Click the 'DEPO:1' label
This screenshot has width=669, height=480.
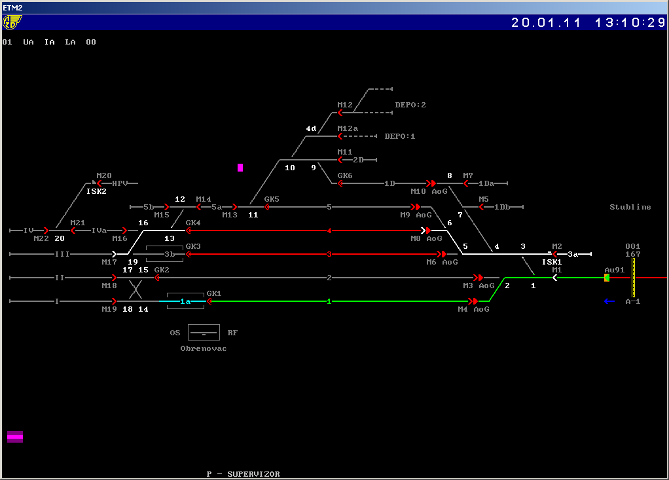400,136
